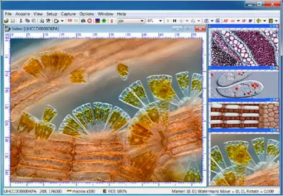Open the Help menu
The image size is (283, 196).
[x=122, y=14]
